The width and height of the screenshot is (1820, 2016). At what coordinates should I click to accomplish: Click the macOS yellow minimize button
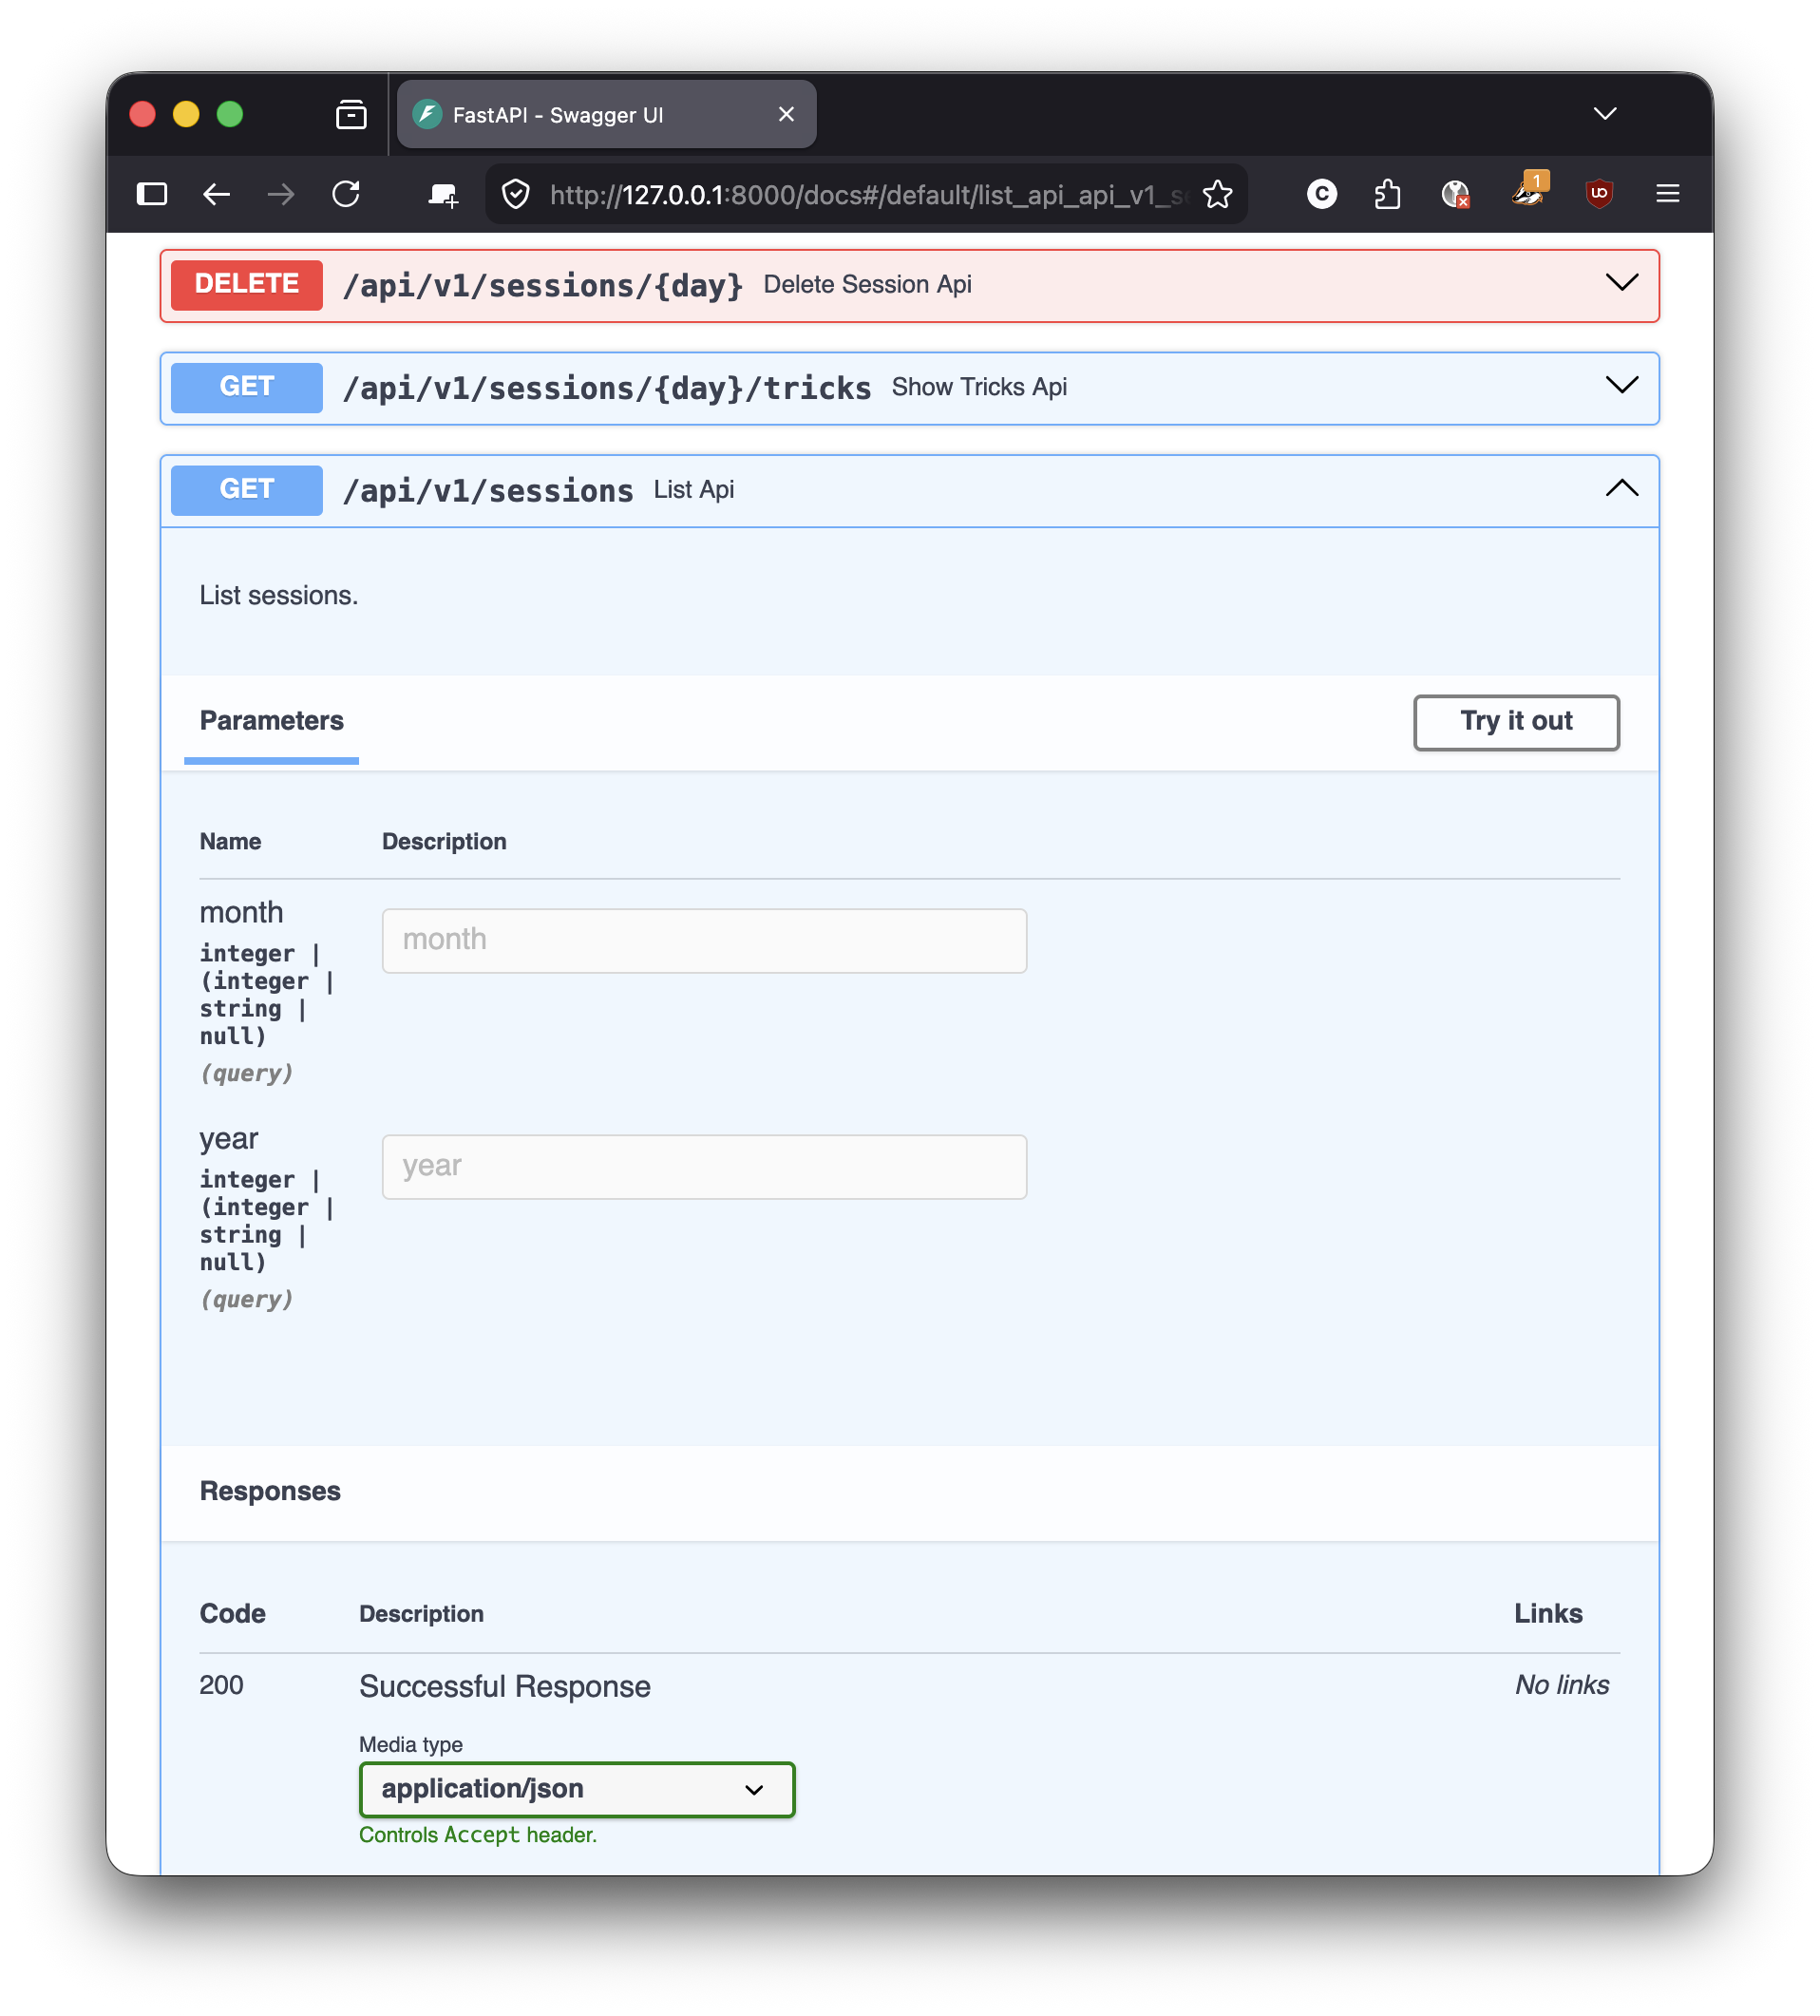[186, 114]
